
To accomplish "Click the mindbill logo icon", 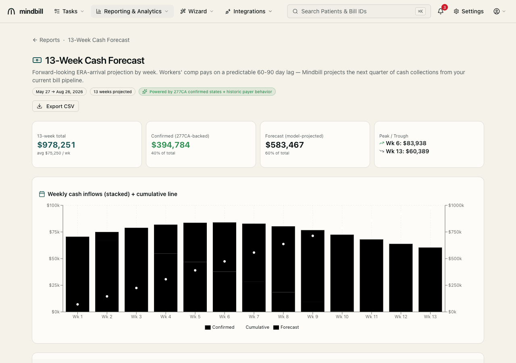I will 11,11.
